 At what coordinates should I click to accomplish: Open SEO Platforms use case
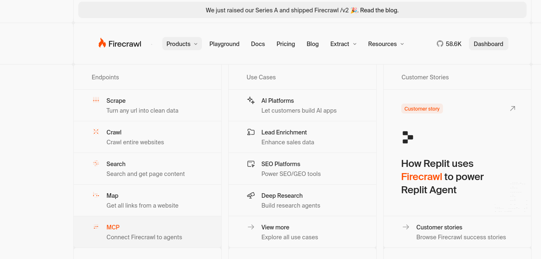(302, 169)
